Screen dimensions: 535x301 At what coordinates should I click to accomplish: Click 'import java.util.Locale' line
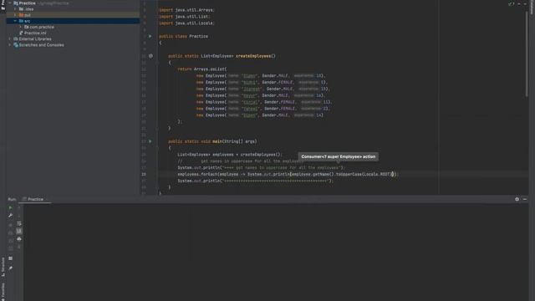click(x=186, y=23)
